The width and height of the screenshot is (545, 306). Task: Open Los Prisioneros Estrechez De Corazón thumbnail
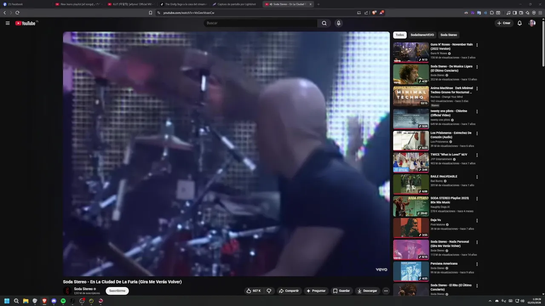(411, 140)
